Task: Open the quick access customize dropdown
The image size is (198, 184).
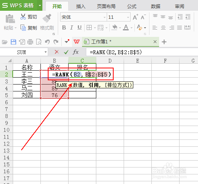Action: pyautogui.click(x=67, y=41)
